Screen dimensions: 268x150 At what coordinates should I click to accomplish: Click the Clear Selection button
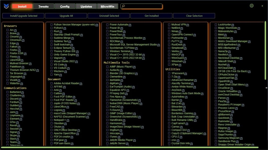[x=194, y=16]
